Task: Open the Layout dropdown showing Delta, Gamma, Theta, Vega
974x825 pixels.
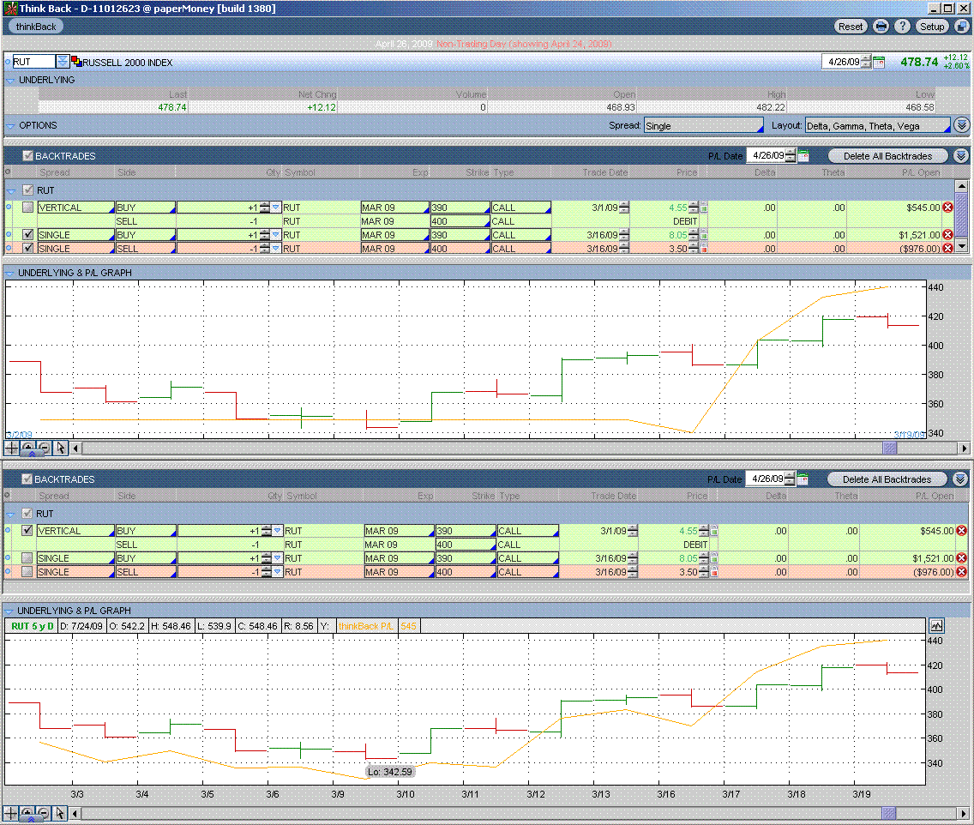Action: point(876,126)
